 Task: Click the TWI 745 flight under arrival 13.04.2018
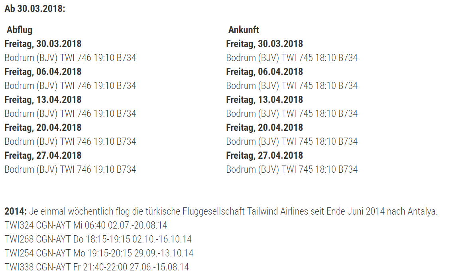point(292,114)
